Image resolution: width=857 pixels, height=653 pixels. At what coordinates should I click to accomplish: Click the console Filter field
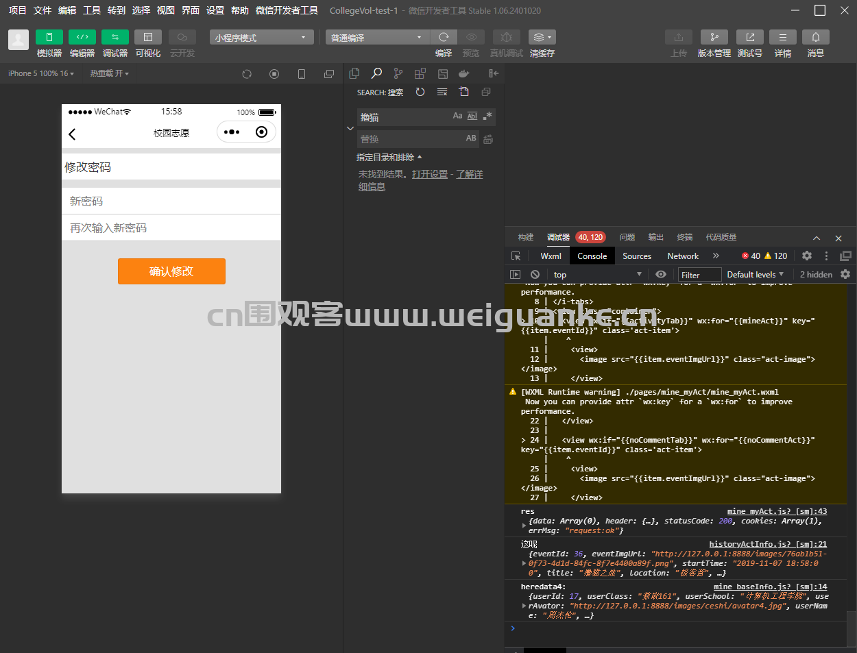[x=699, y=275]
